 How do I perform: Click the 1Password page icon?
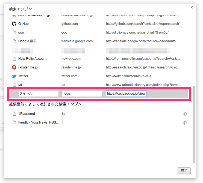click(14, 114)
